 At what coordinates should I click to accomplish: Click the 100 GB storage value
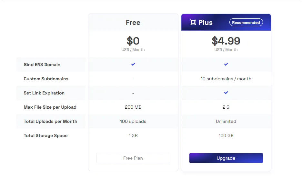pos(226,135)
